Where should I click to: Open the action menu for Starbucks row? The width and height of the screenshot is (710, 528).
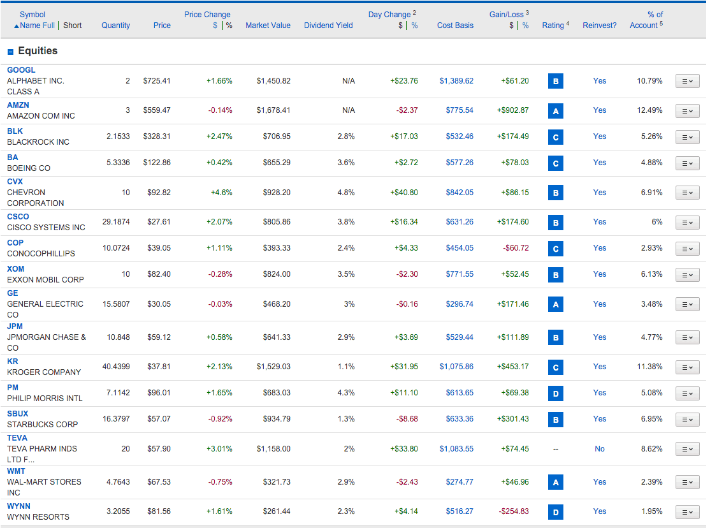(x=687, y=420)
